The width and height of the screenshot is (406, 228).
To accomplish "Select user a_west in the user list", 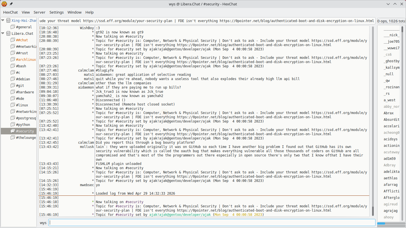I will point(390,100).
